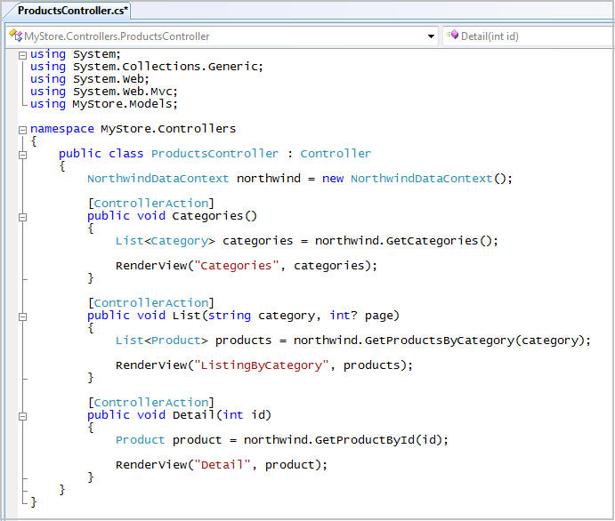Viewport: 615px width, 521px height.
Task: Collapse the Categories() method outline
Action: tap(23, 217)
